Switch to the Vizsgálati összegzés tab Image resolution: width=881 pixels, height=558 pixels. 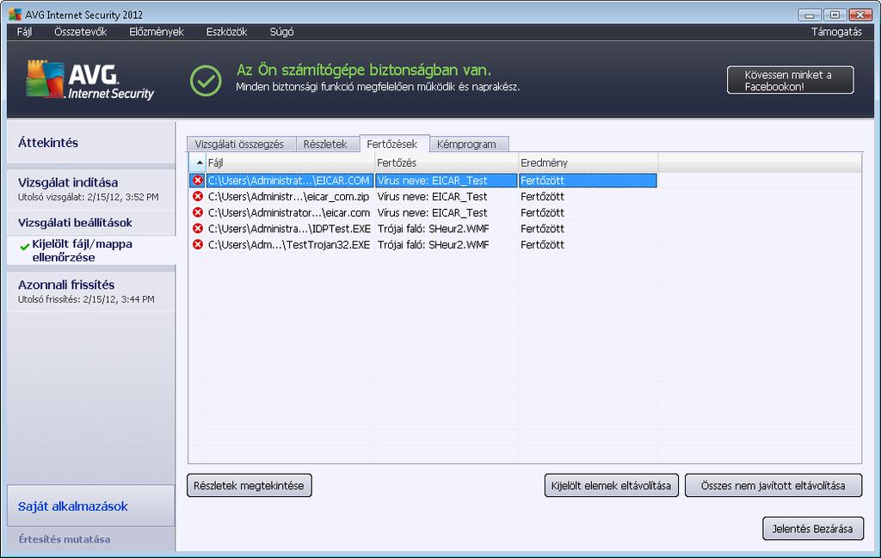[x=239, y=144]
